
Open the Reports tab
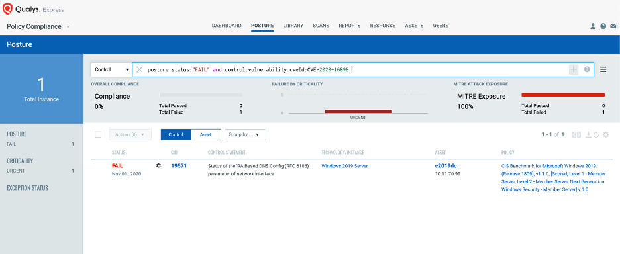[x=350, y=26]
